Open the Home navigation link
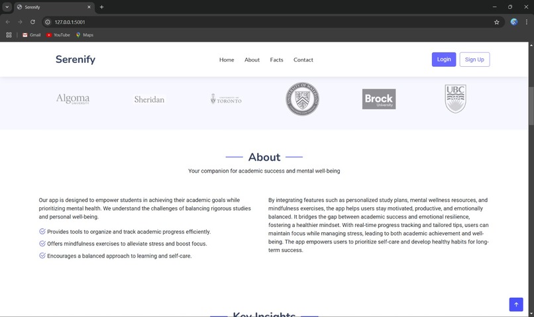Image resolution: width=534 pixels, height=317 pixels. [227, 60]
